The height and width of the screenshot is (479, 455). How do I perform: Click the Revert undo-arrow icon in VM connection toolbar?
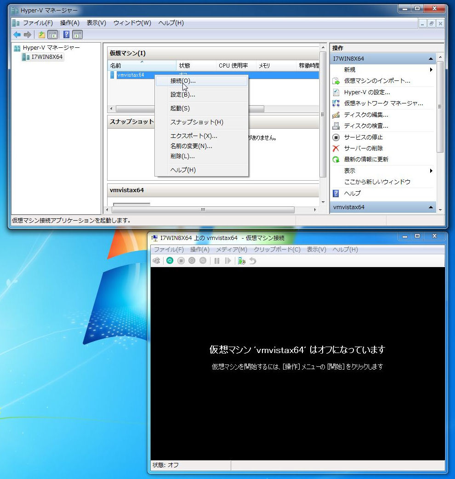[252, 261]
